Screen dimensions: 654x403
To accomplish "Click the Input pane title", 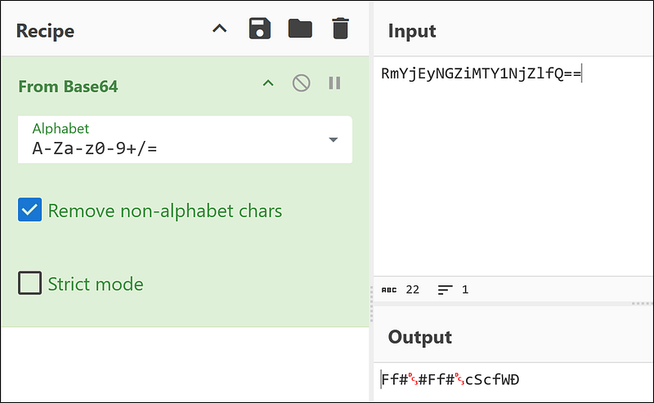I will tap(412, 31).
